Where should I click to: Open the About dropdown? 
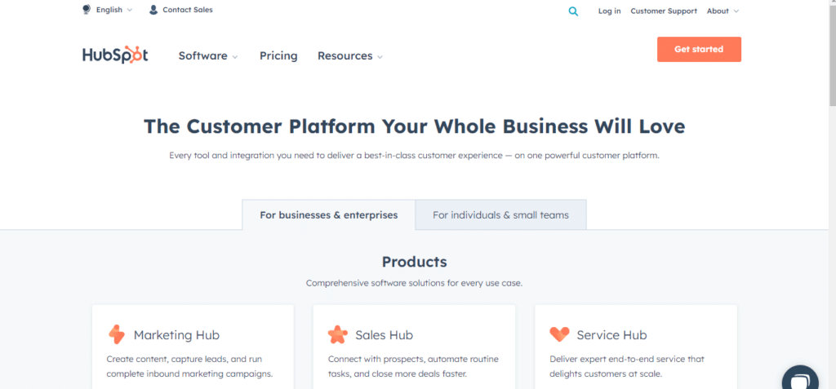click(x=723, y=11)
